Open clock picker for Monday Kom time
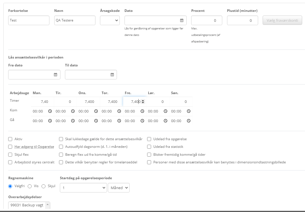 pos(50,111)
